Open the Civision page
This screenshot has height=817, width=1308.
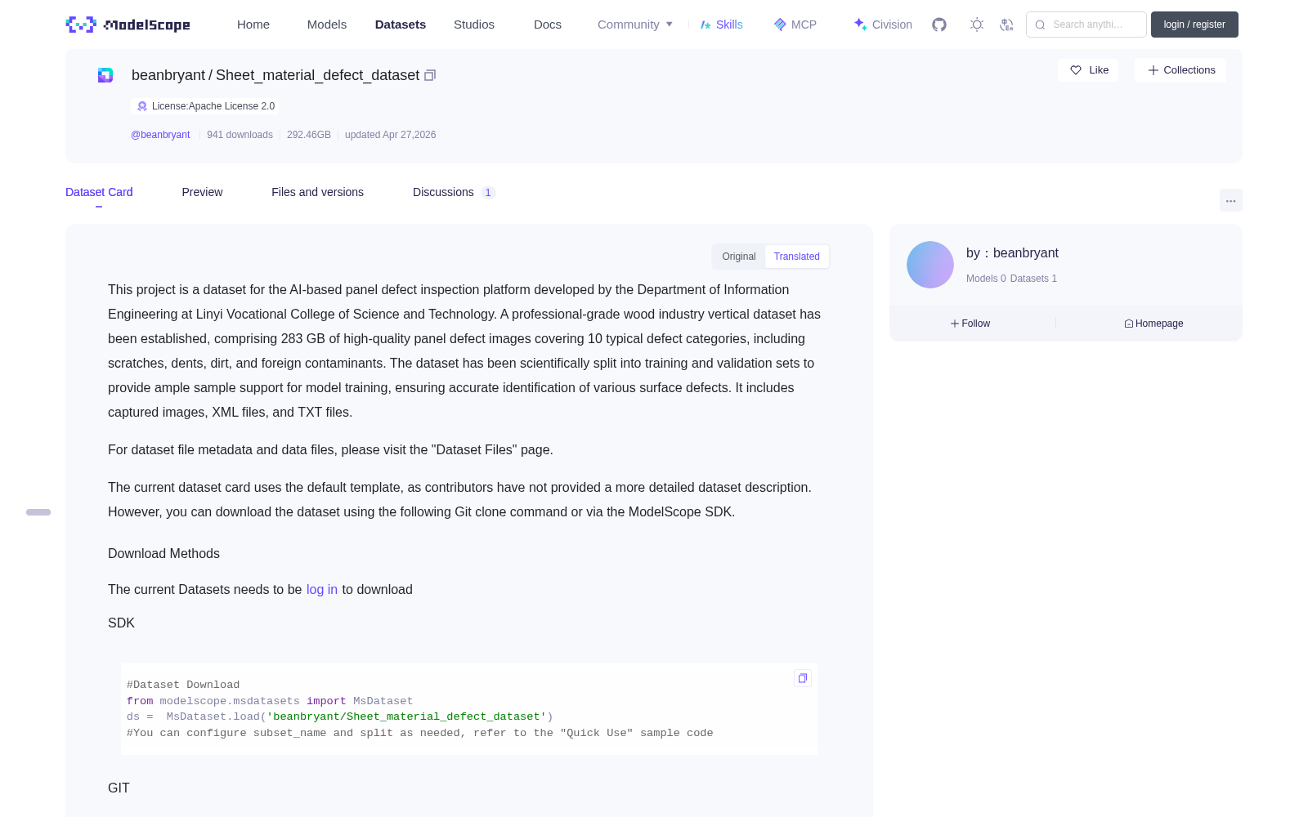[x=883, y=25]
